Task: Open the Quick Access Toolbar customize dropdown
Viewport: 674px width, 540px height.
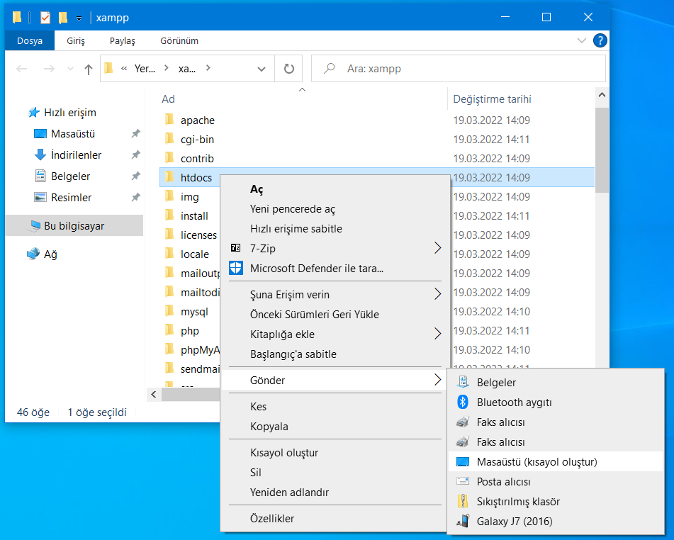Action: click(x=79, y=18)
